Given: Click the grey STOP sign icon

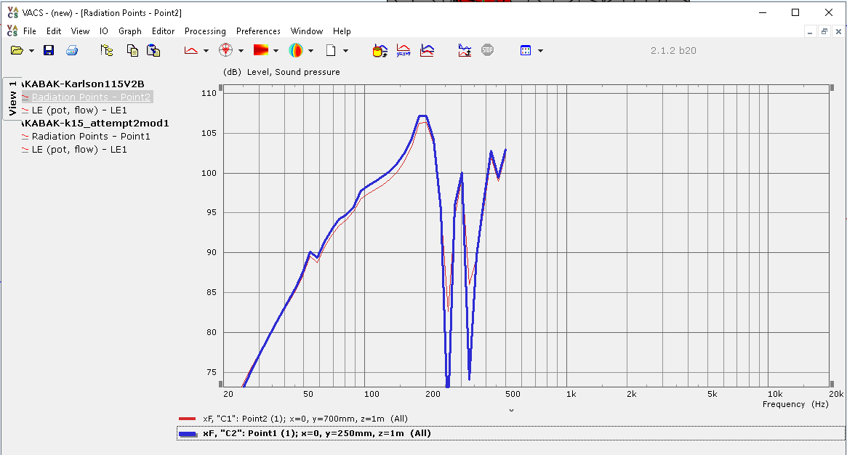Looking at the screenshot, I should (487, 50).
